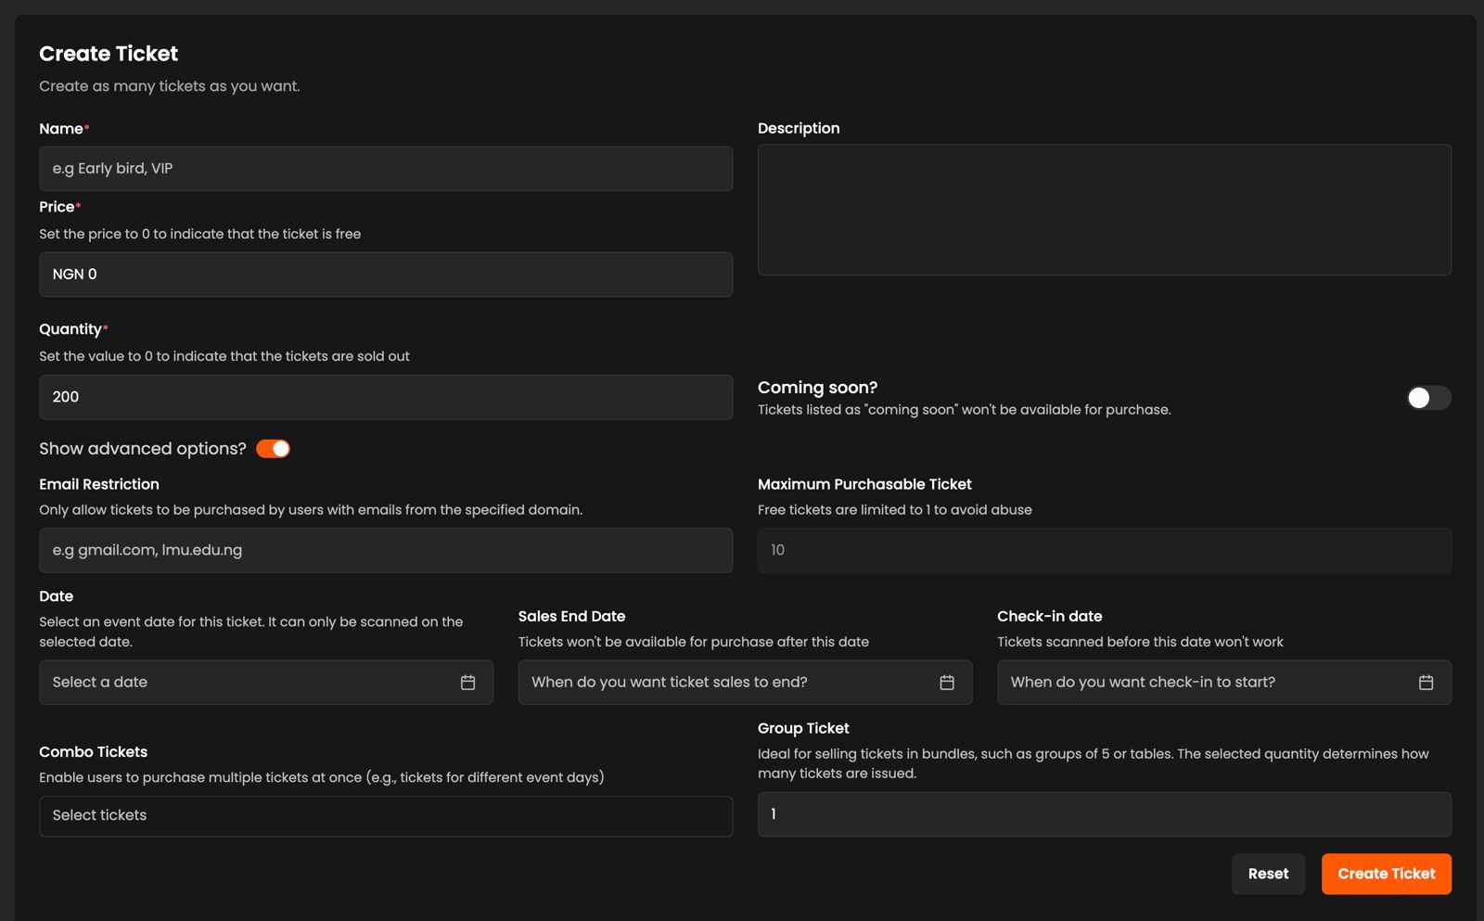Click the Create Ticket heading

tap(109, 54)
